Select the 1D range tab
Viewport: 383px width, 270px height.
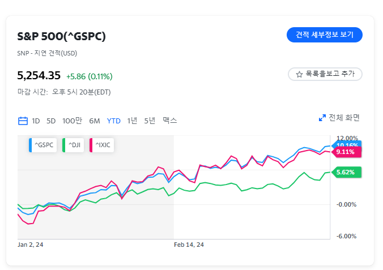[36, 121]
